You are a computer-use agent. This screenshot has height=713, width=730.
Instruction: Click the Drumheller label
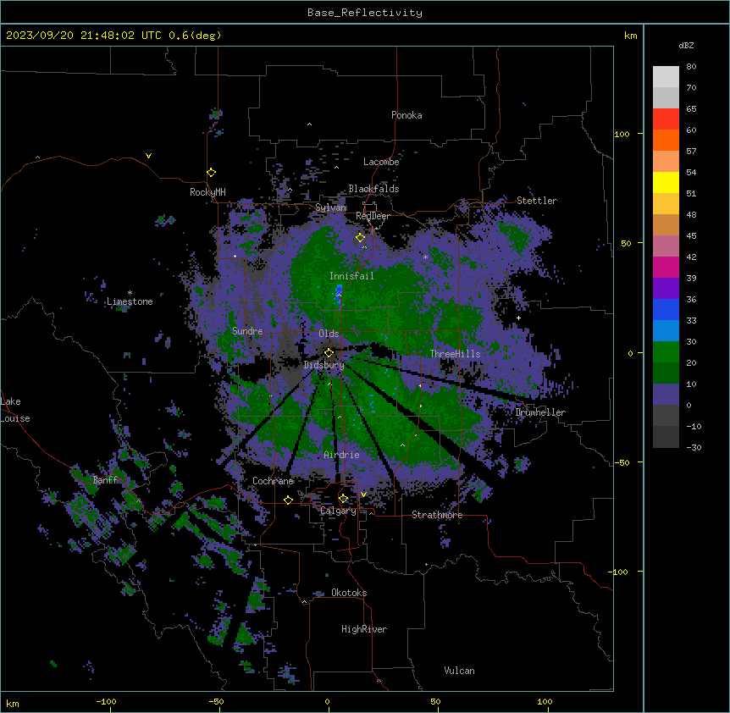[x=540, y=412]
